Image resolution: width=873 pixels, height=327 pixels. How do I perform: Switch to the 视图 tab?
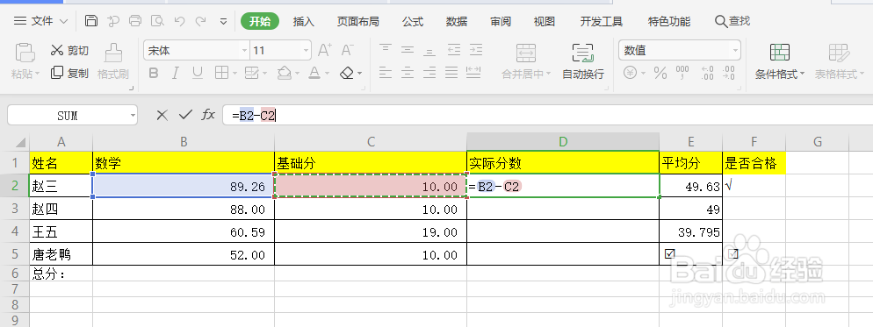click(x=544, y=22)
